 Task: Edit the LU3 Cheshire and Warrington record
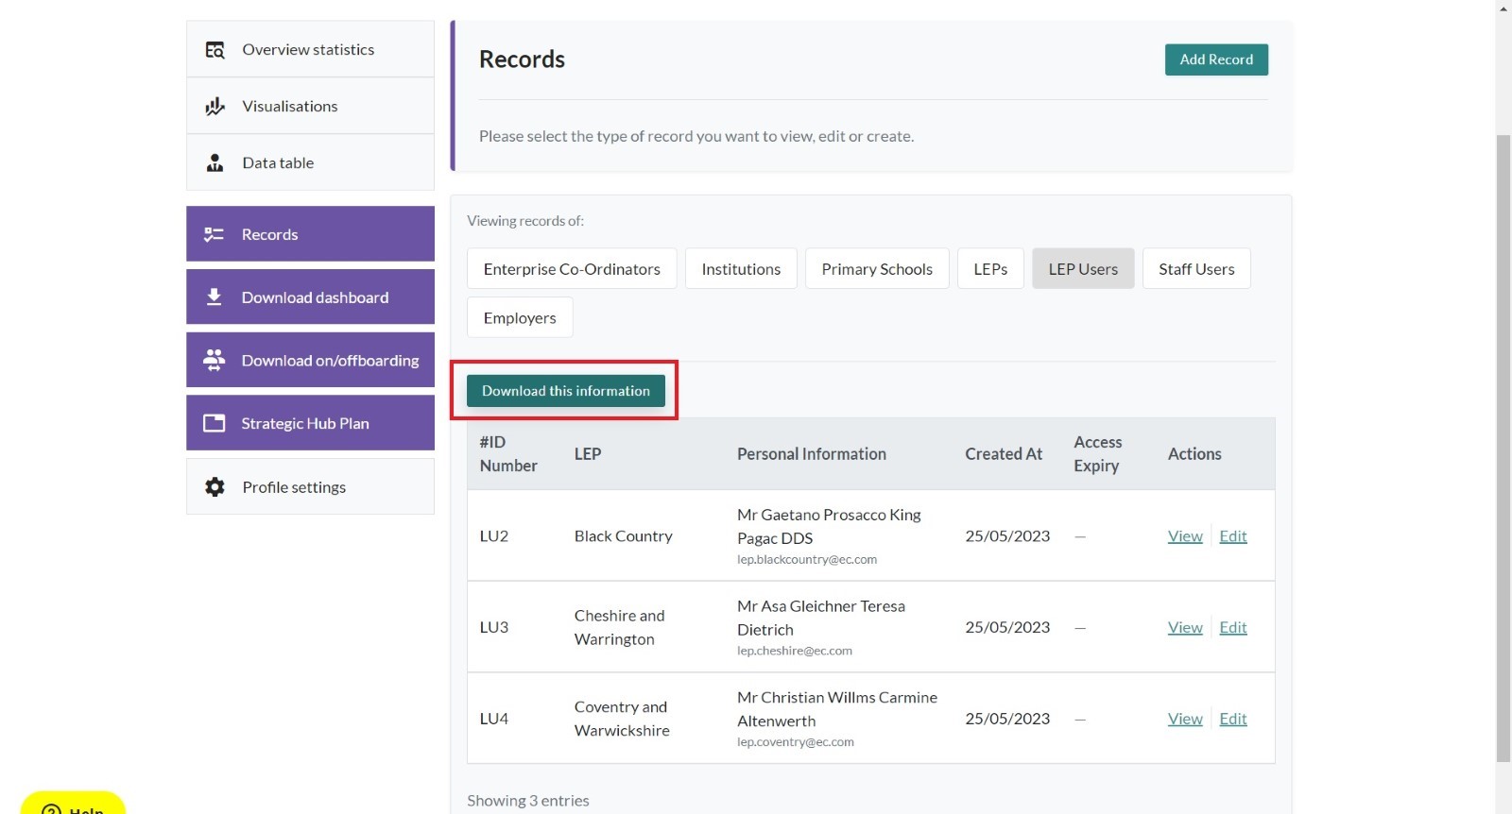[1233, 628]
